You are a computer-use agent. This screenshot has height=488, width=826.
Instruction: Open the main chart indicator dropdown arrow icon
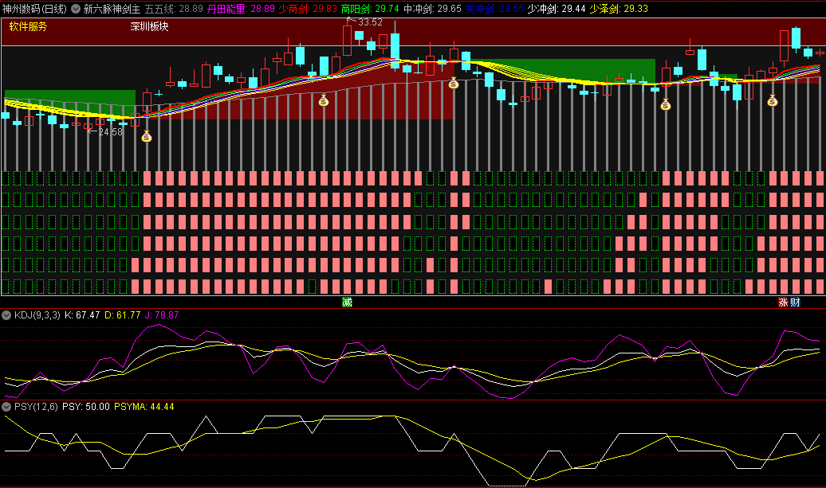tap(76, 9)
